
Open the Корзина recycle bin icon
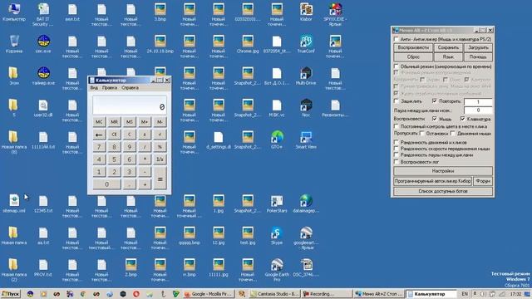(x=14, y=44)
